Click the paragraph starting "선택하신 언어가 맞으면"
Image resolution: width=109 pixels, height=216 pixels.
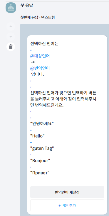pos(63,99)
